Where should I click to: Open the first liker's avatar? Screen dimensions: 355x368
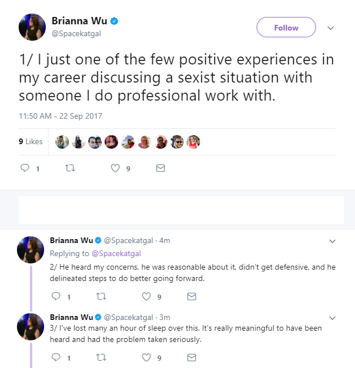(x=62, y=142)
